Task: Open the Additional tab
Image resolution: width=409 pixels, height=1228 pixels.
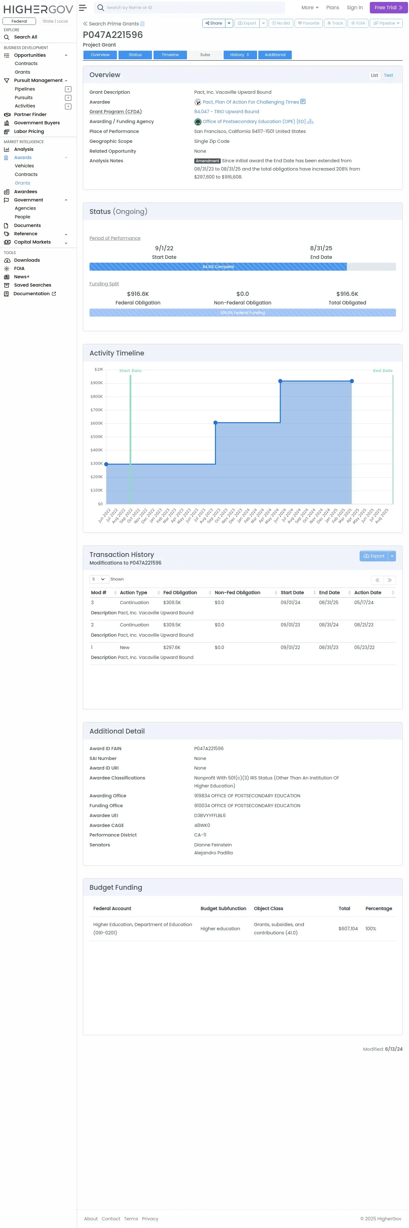Action: click(x=275, y=55)
